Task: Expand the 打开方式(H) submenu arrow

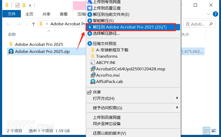Action: coord(177,98)
